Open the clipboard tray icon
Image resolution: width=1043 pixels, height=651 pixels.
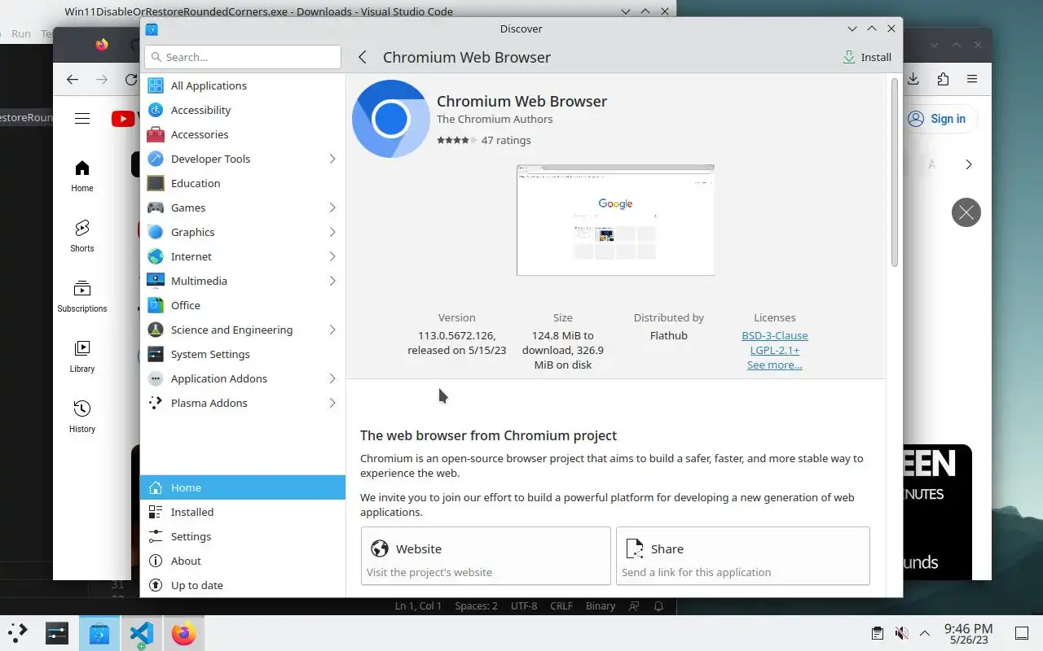tap(878, 633)
